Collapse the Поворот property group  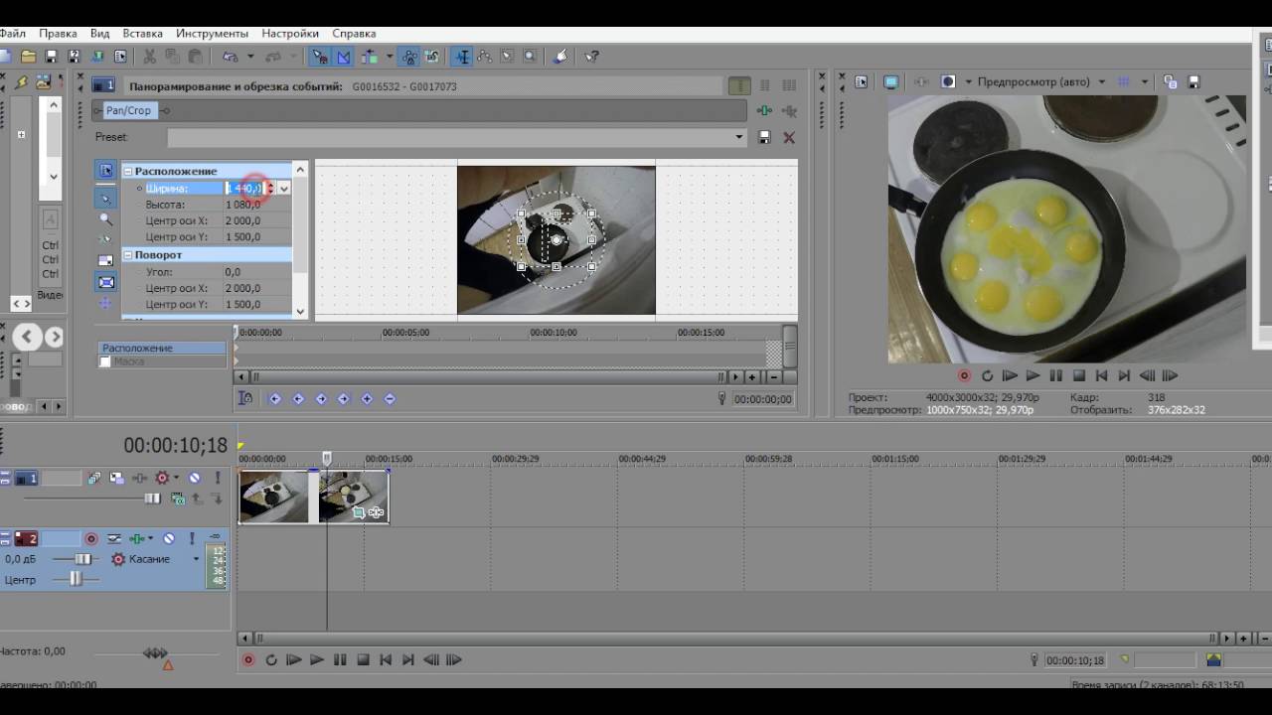pyautogui.click(x=128, y=254)
